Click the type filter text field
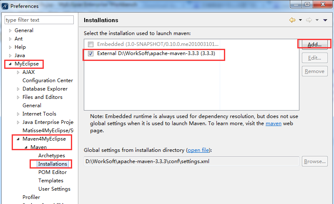Viewport: 334px width, 204px height. 39,20
